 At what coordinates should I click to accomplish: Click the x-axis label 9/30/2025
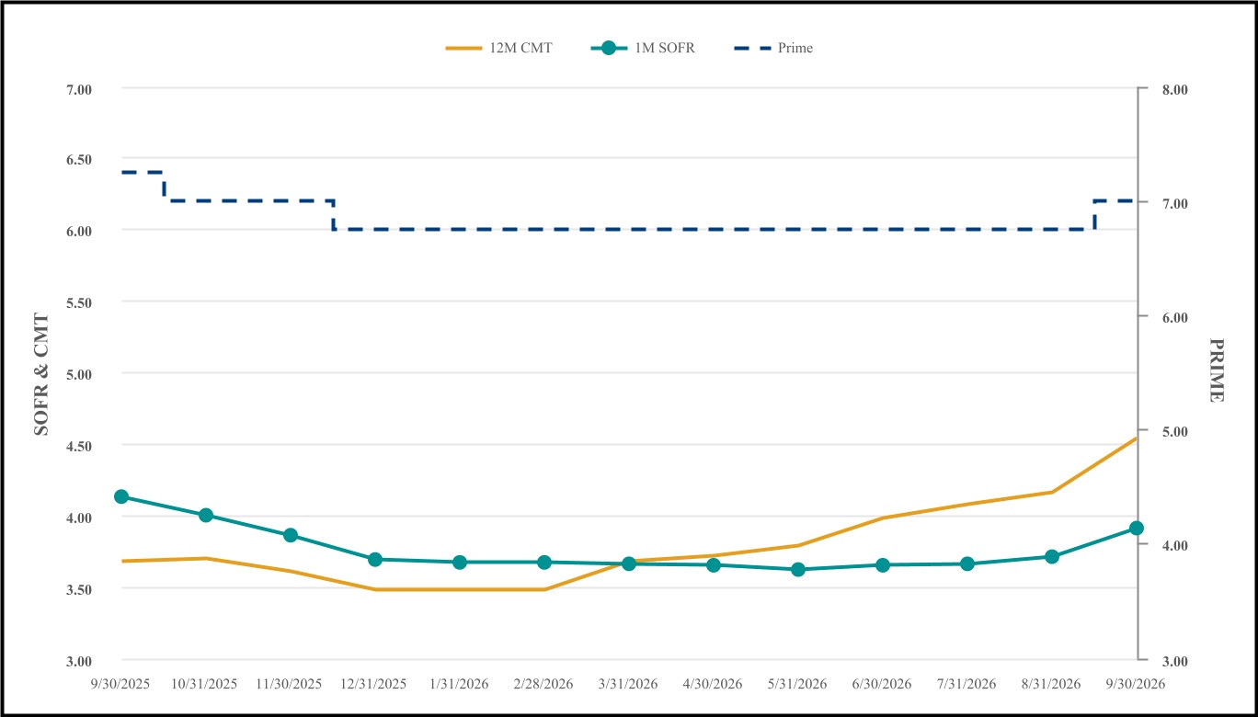coord(121,684)
